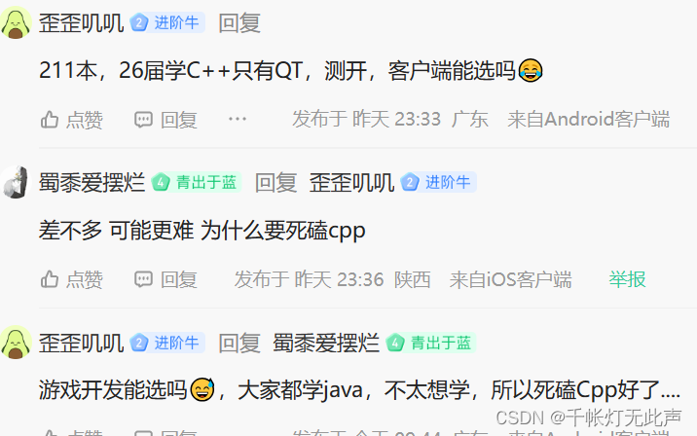Click 歪歪叽叽's avatar on the third comment
The width and height of the screenshot is (697, 436).
pos(16,343)
